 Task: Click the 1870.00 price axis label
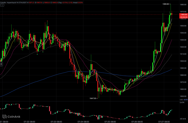pos(183,82)
